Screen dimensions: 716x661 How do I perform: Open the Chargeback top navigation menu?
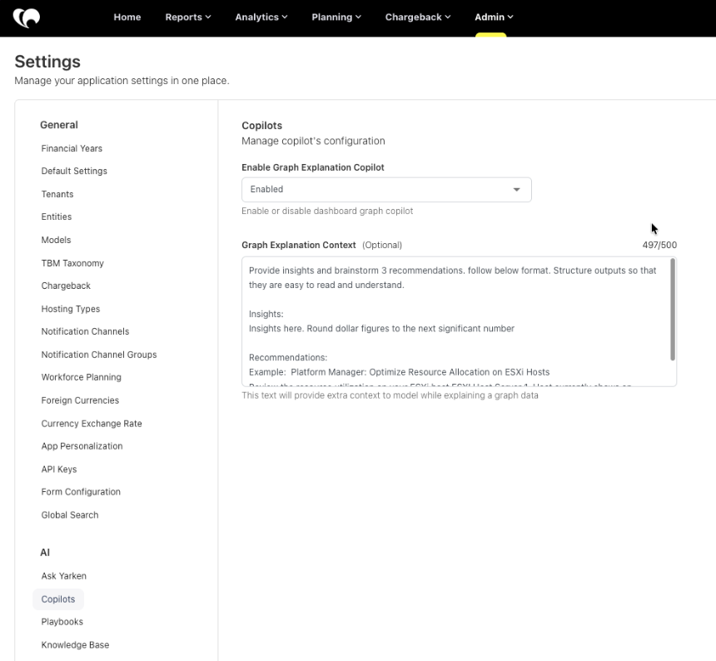pyautogui.click(x=418, y=17)
